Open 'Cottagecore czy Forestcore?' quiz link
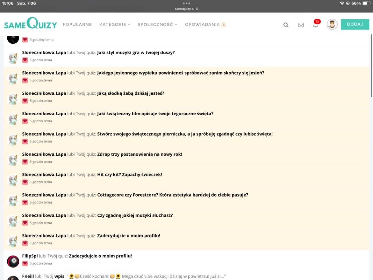This screenshot has height=280, width=373. coord(172,195)
